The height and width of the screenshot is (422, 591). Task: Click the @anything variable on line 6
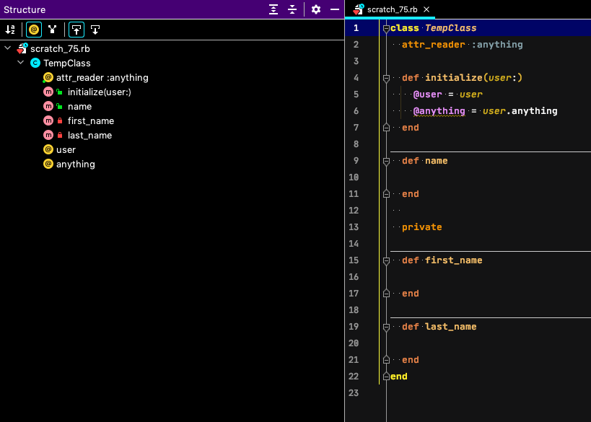tap(439, 111)
